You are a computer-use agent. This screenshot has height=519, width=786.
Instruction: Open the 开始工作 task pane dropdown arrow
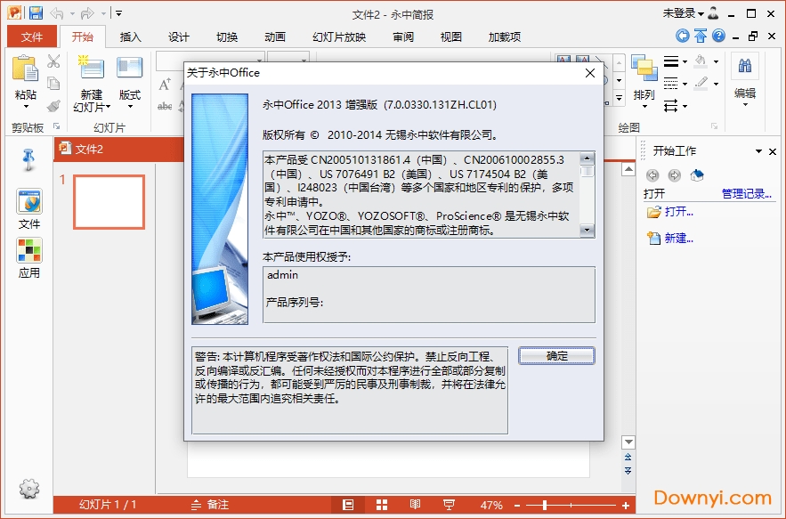(758, 151)
